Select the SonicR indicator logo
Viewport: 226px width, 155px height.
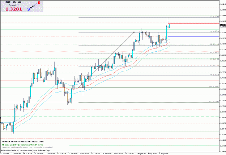(x=34, y=6)
